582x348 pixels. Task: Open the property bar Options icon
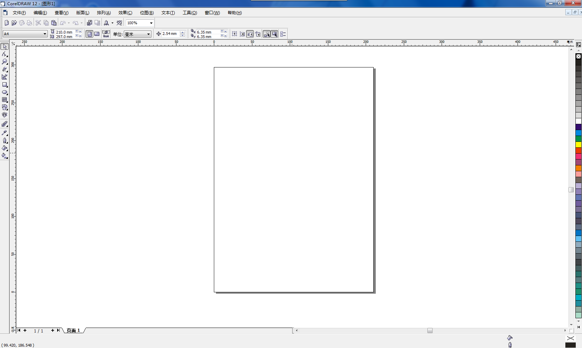tap(283, 34)
